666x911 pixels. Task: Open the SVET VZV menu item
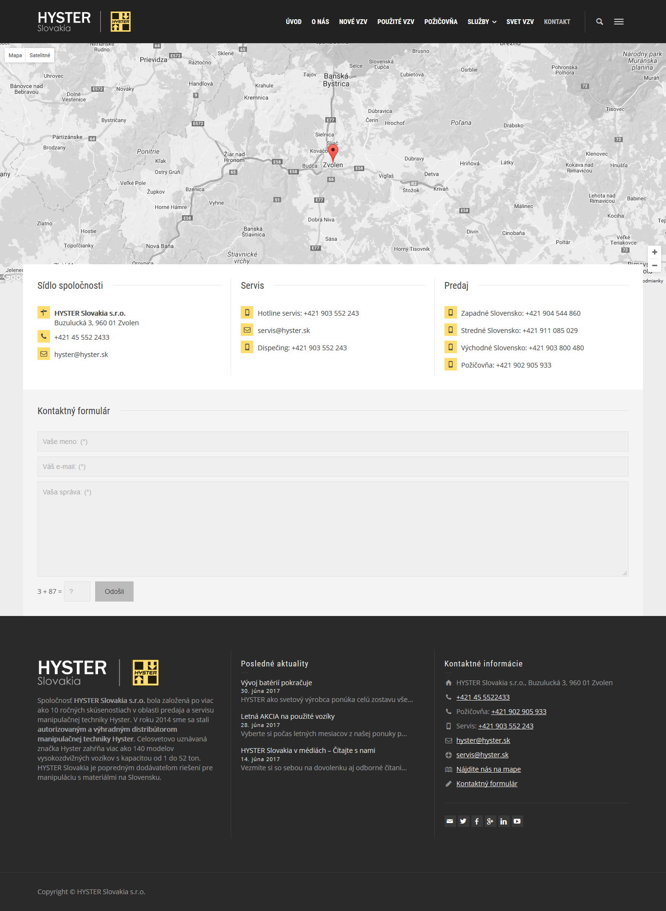click(x=520, y=22)
